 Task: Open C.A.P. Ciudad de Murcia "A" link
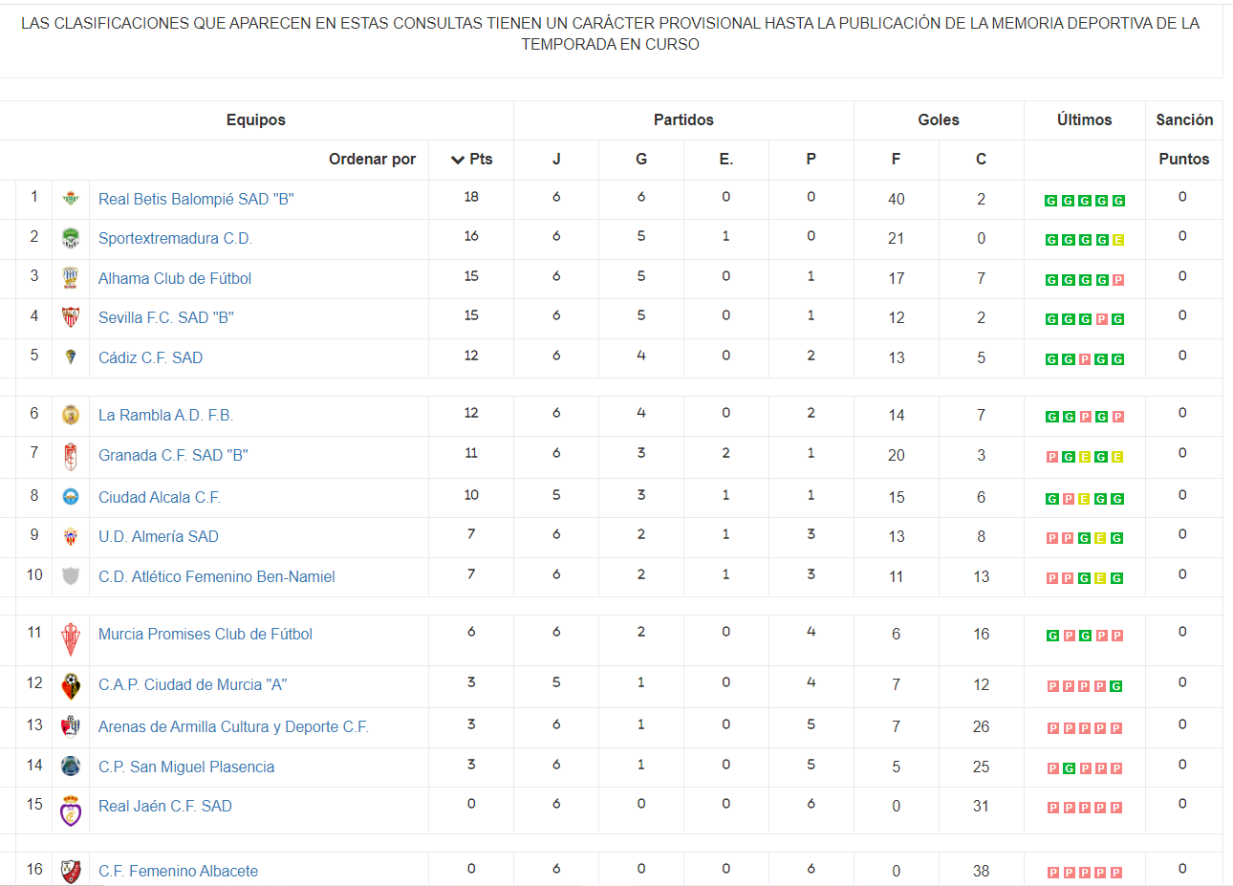coord(192,684)
